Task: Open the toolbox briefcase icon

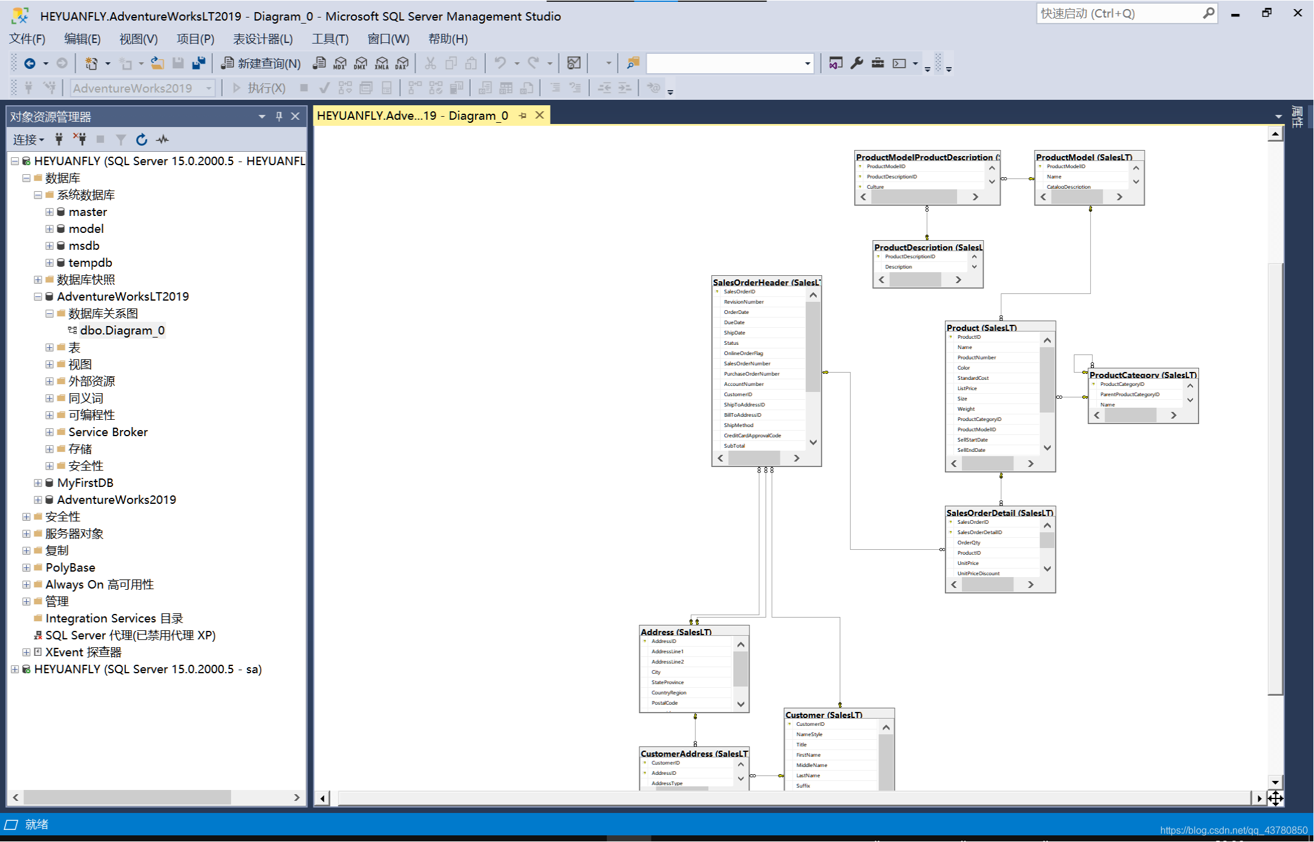Action: [878, 63]
